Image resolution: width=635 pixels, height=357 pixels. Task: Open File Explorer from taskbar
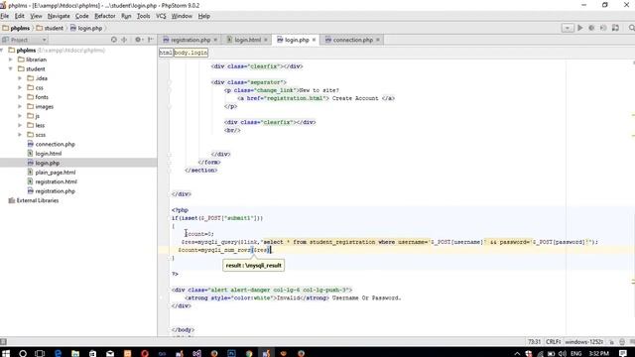75,353
